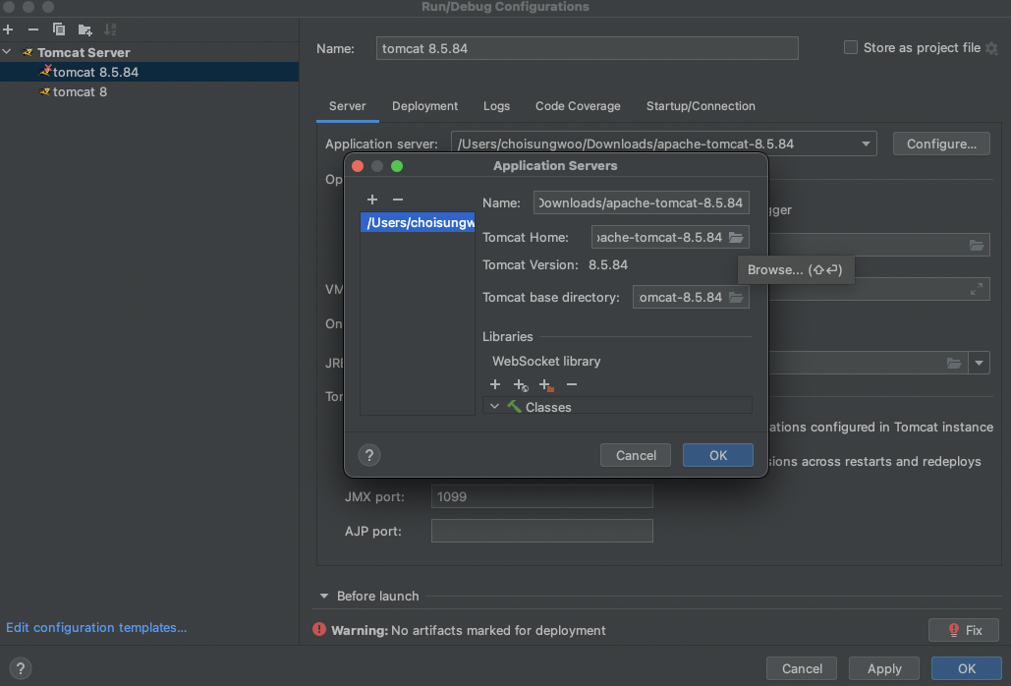Open the JRE dropdown arrow
The height and width of the screenshot is (686, 1011).
(979, 363)
